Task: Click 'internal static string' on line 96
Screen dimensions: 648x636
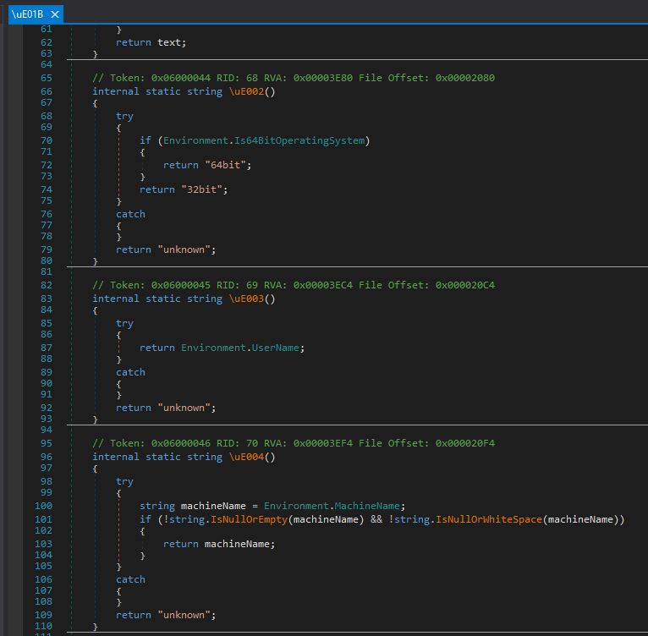Action: tap(157, 457)
